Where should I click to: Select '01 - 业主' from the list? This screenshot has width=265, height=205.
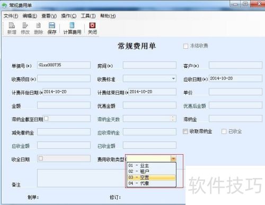pos(152,165)
